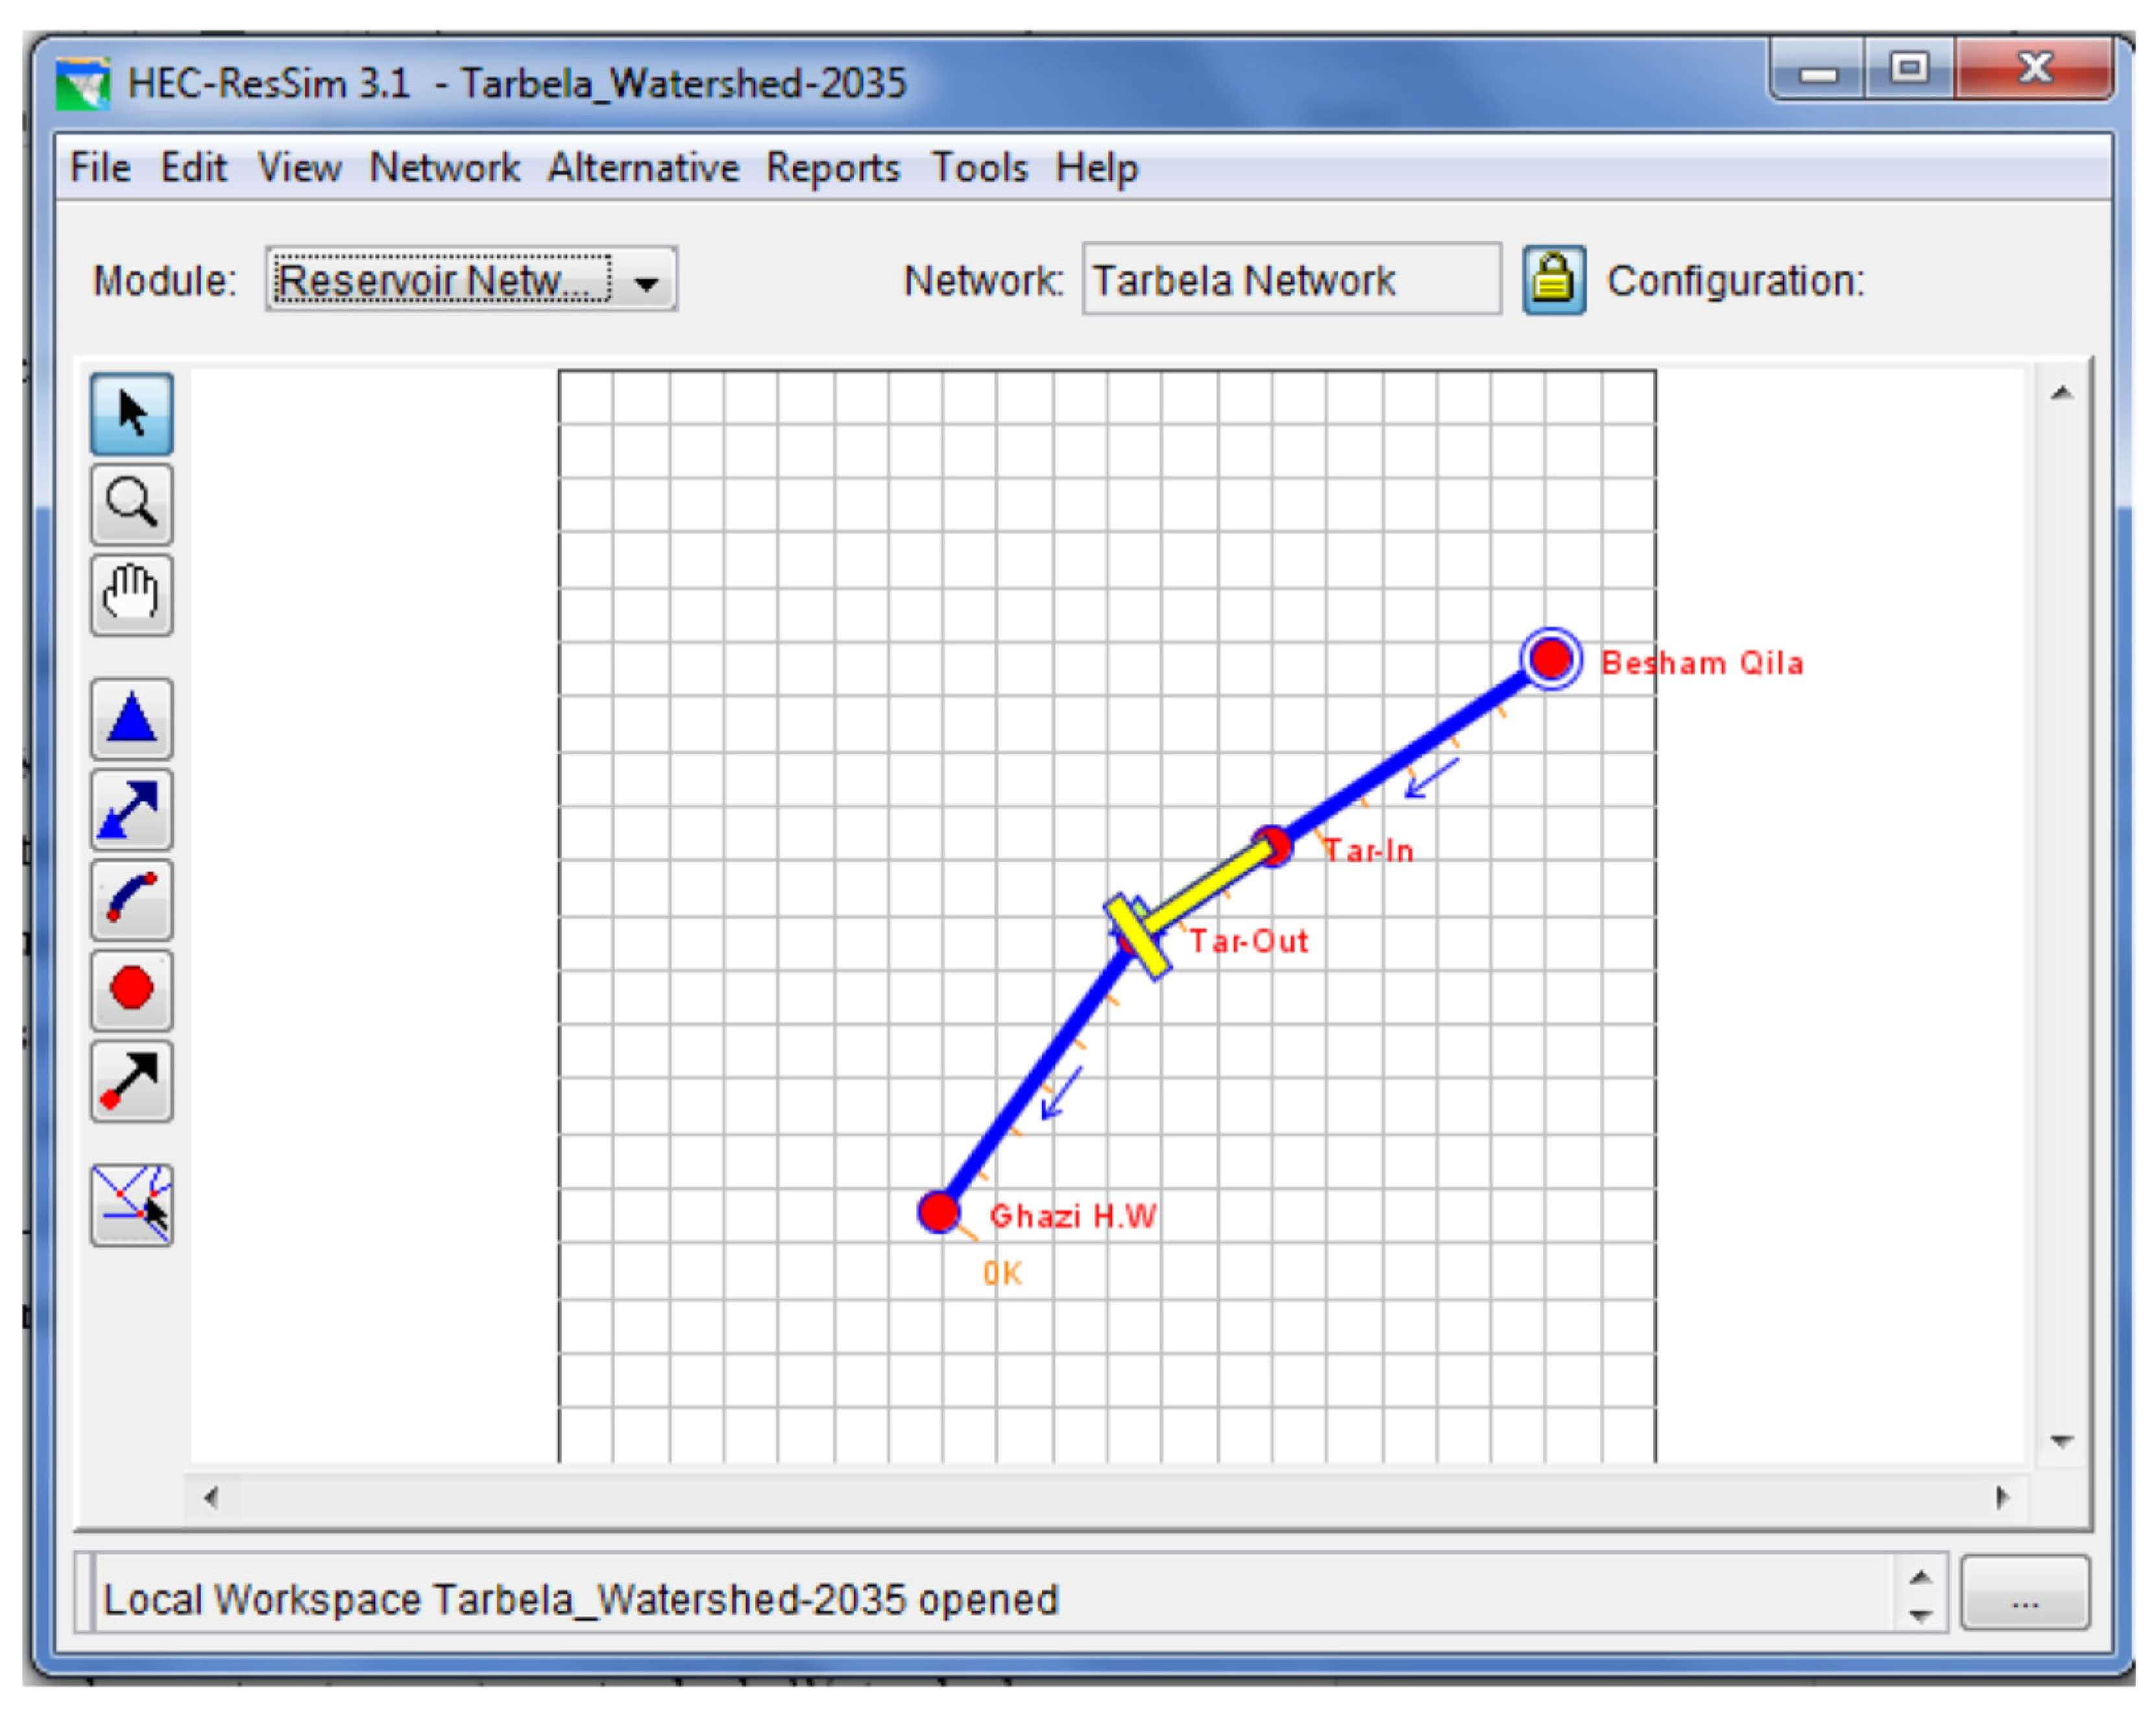2156x1723 pixels.
Task: Select the curved diversion tool
Action: pos(131,899)
